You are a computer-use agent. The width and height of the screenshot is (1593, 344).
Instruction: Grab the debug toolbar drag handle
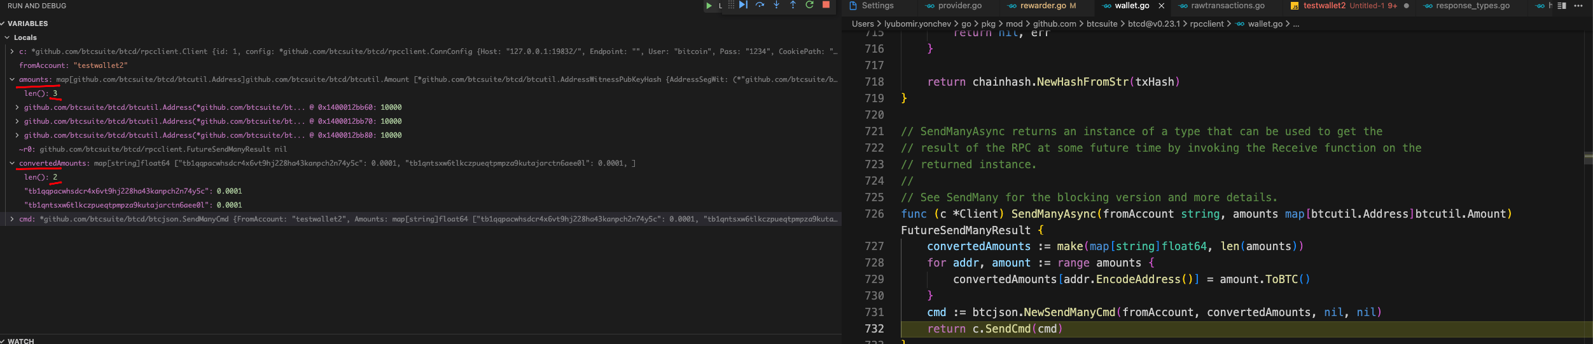(x=731, y=5)
